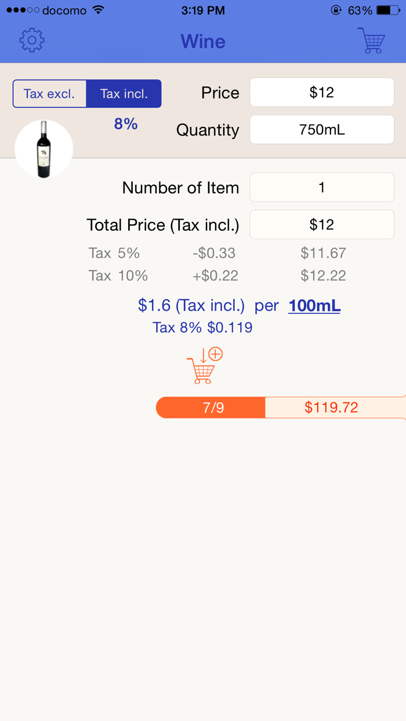Select the Tax 10% comparison row
This screenshot has height=721, width=406.
(x=203, y=276)
